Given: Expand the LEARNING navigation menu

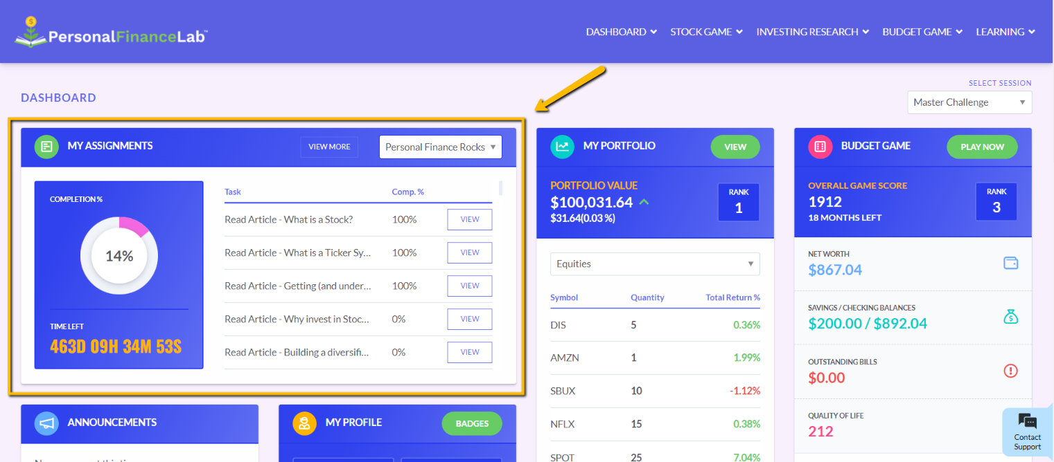Looking at the screenshot, I should pos(1005,31).
